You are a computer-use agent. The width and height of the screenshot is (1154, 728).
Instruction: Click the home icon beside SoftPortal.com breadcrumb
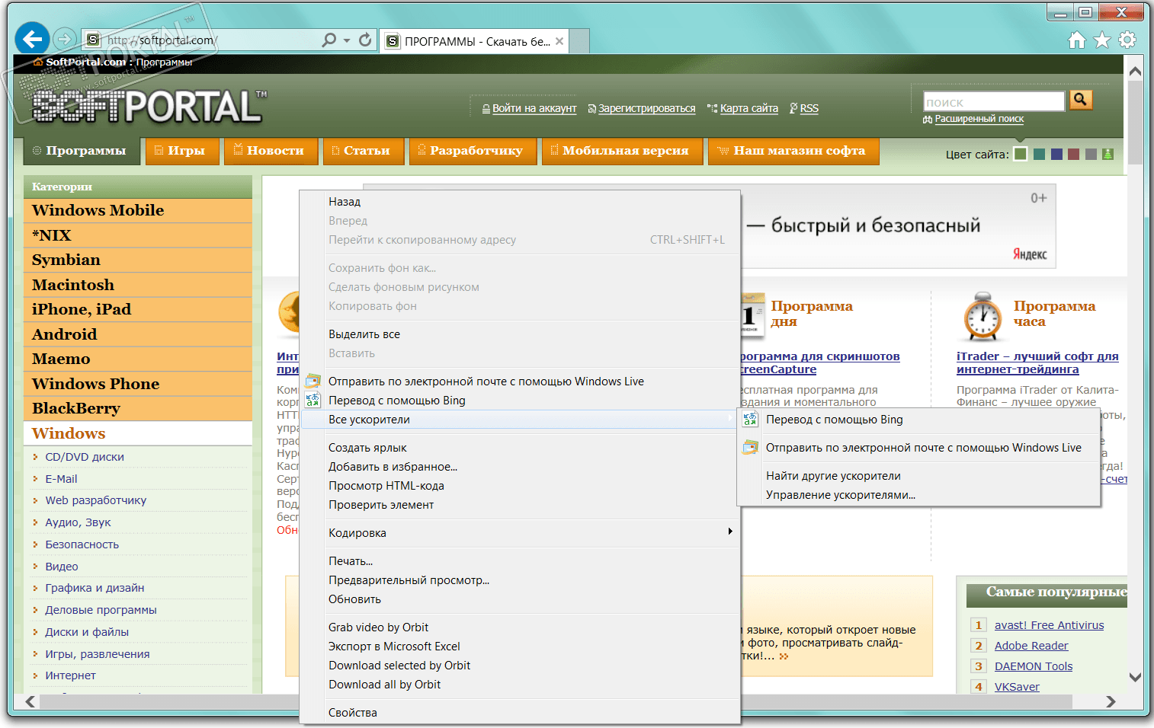click(38, 62)
